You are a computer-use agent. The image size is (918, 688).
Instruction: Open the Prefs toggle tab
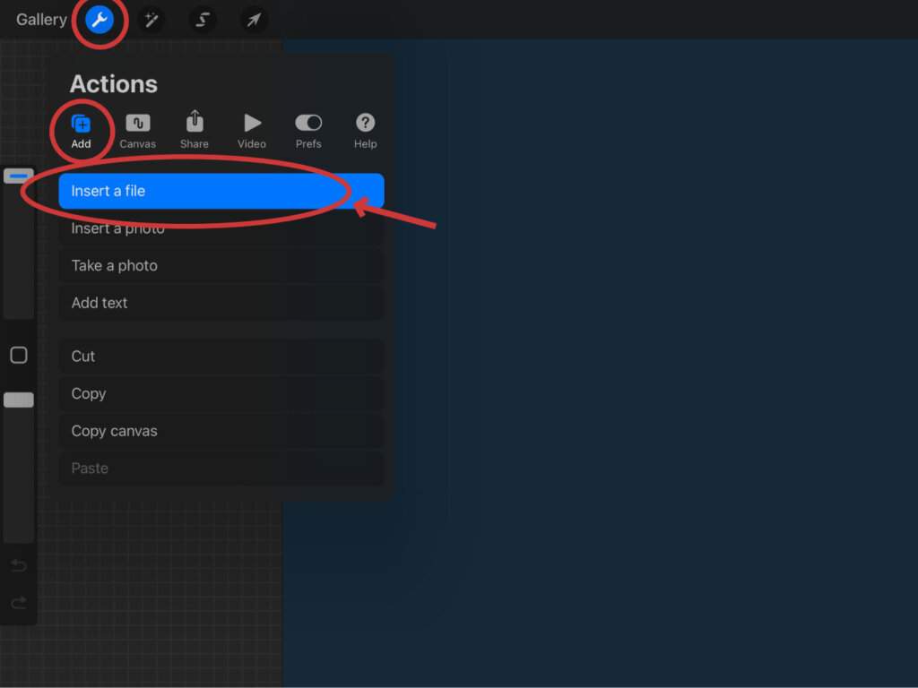coord(308,131)
